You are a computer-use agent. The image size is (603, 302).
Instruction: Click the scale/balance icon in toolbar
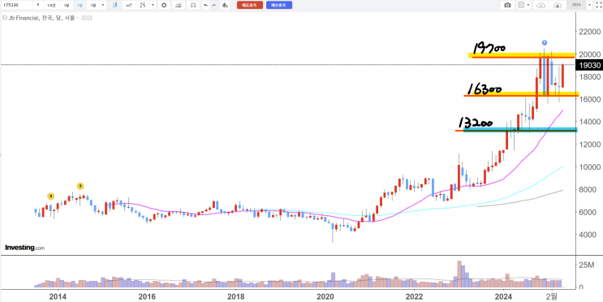click(193, 5)
